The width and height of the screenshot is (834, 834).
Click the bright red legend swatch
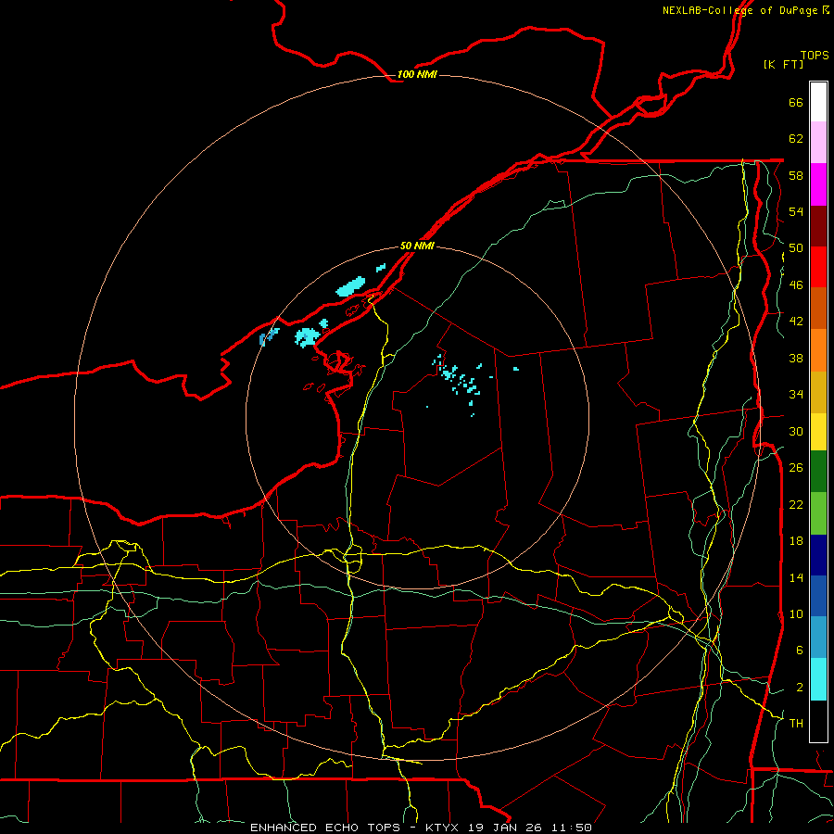(818, 267)
